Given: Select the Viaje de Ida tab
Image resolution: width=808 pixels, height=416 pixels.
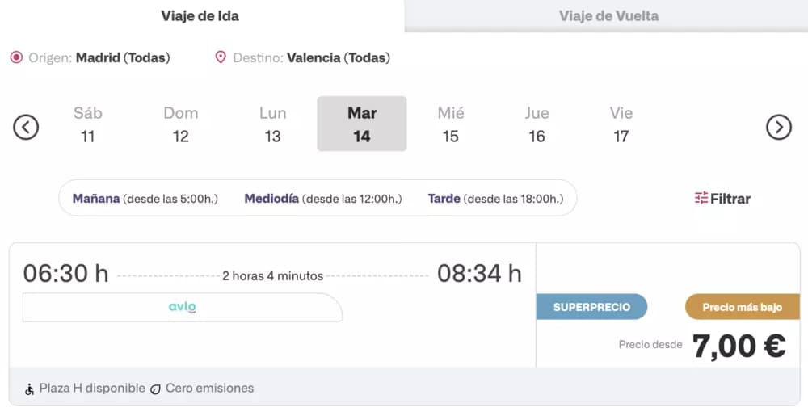Looking at the screenshot, I should [x=200, y=16].
